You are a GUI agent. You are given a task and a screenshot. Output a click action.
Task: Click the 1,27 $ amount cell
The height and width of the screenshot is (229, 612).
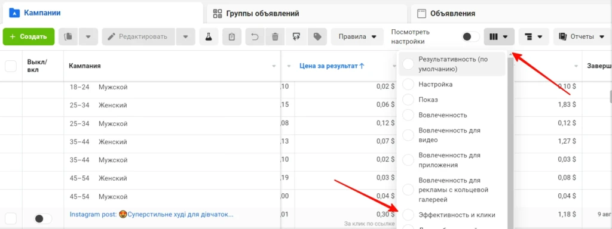click(567, 141)
